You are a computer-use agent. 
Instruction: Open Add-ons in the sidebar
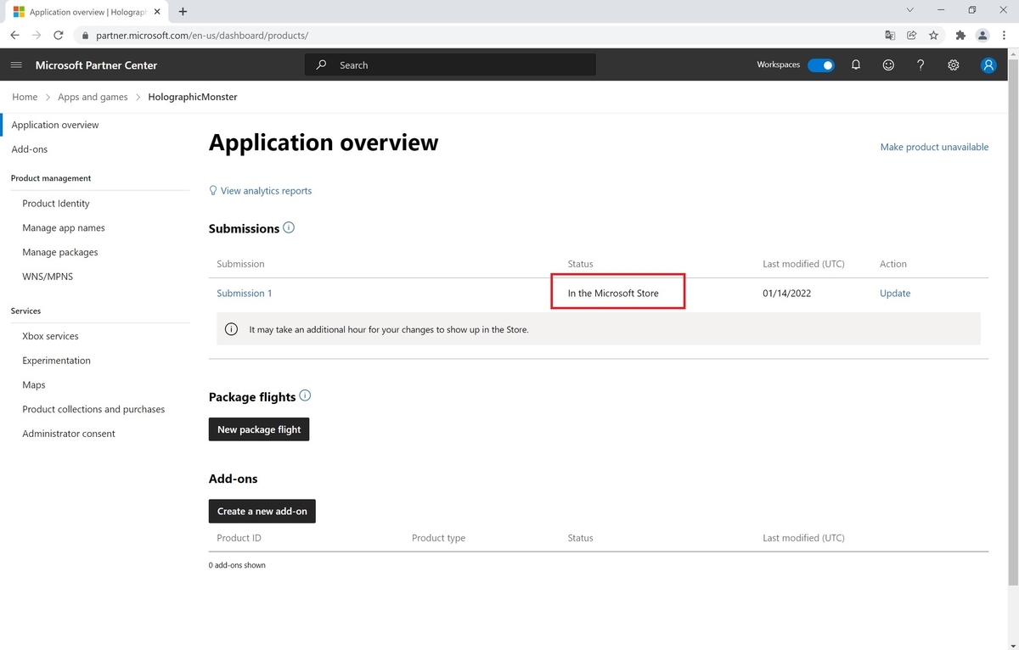[30, 149]
